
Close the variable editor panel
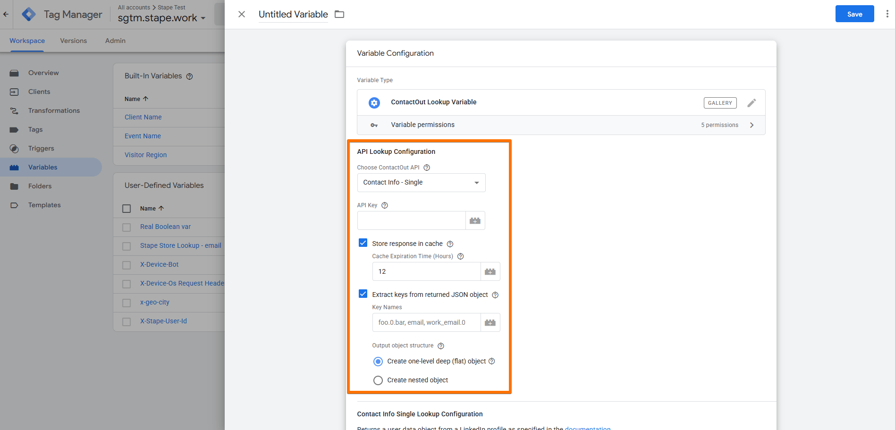(x=242, y=14)
